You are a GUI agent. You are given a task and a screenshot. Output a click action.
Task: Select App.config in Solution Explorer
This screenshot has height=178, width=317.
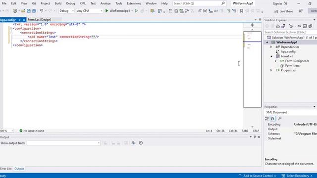288,51
